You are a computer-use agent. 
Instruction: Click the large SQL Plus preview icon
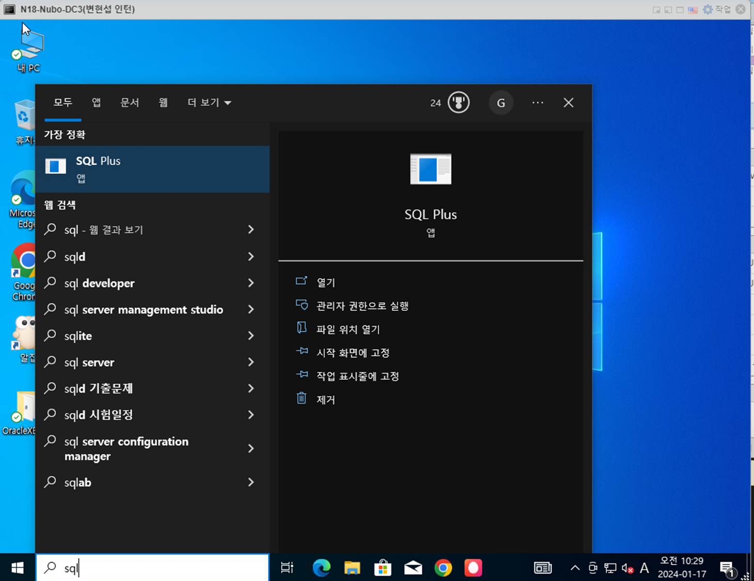pyautogui.click(x=431, y=169)
